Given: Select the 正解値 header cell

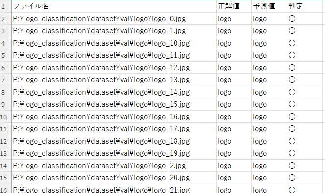Looking at the screenshot, I should pyautogui.click(x=234, y=6).
